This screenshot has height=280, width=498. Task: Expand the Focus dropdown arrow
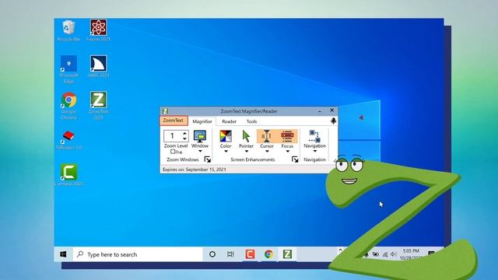(287, 151)
